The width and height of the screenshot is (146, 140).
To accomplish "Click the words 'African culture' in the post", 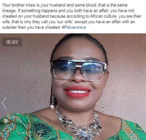I will (x=104, y=16).
